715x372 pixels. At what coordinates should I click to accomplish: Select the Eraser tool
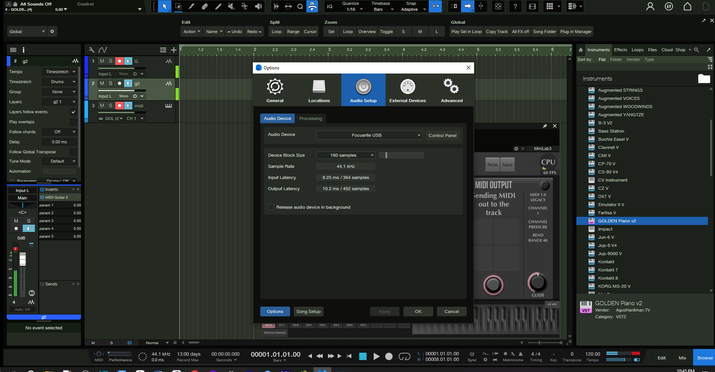tap(205, 6)
